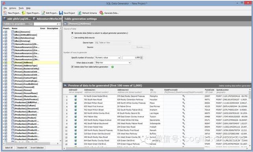Click the server icon beside mkt-phils\sql20

[5, 19]
